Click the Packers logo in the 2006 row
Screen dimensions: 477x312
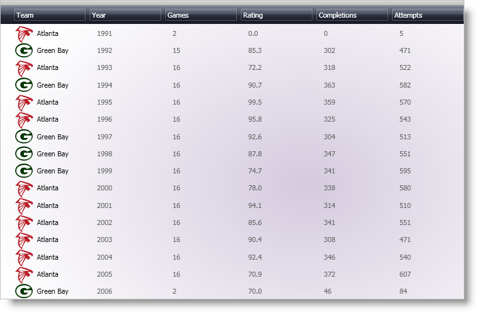click(24, 291)
